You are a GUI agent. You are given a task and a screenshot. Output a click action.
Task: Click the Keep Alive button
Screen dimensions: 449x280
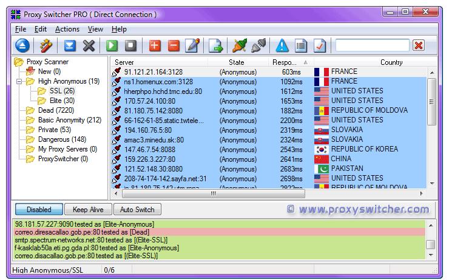pos(88,209)
